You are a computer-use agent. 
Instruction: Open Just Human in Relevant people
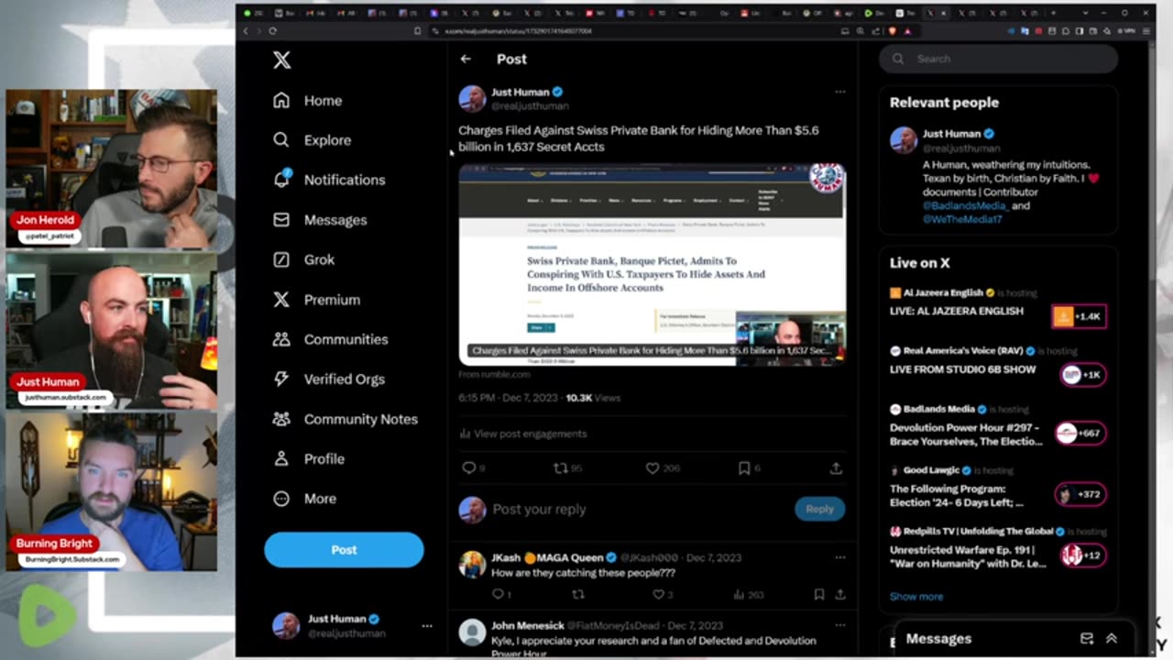click(951, 134)
